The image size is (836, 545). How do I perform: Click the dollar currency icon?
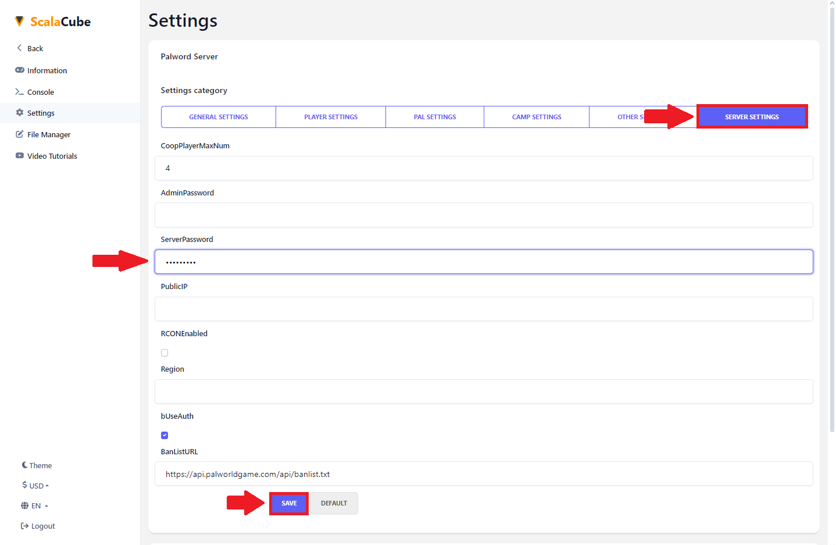tap(24, 485)
